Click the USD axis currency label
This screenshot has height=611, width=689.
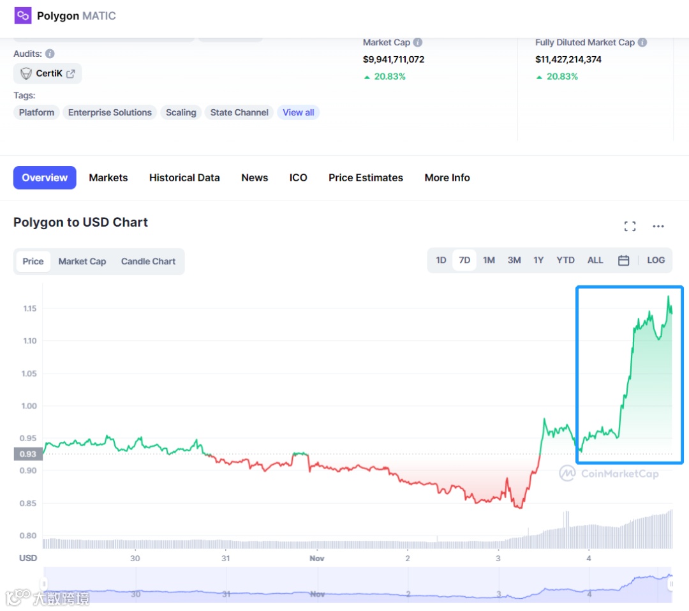click(28, 558)
